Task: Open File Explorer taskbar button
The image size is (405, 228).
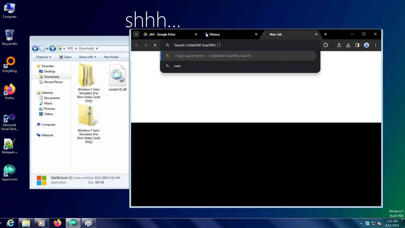Action: coord(26,223)
